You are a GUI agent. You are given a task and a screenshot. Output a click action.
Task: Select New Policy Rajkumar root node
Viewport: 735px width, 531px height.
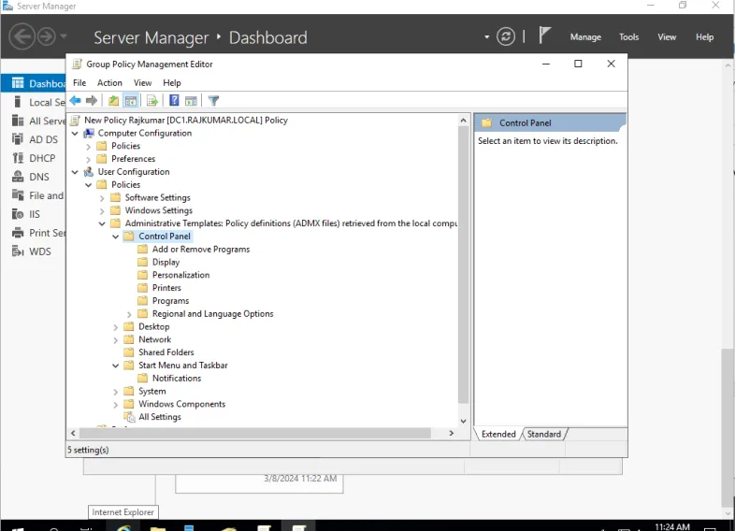coord(186,121)
